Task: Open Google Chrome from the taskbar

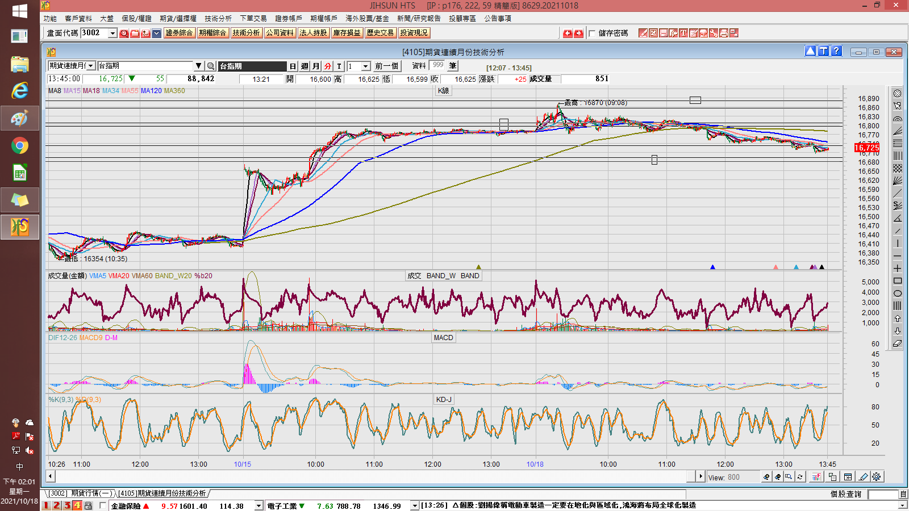Action: pos(20,146)
